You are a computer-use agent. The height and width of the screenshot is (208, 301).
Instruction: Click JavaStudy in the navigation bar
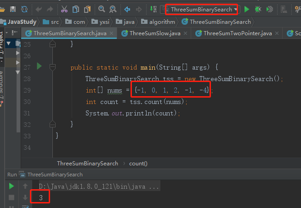coord(19,22)
